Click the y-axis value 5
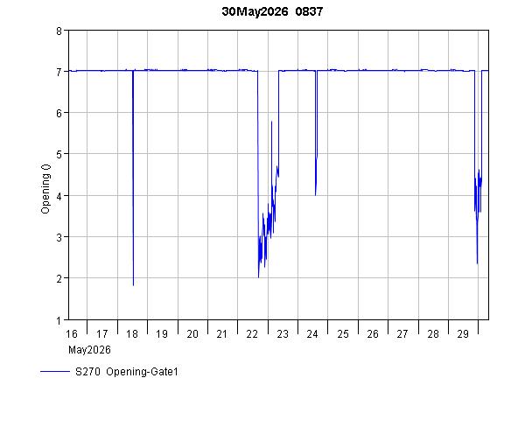Image resolution: width=511 pixels, height=427 pixels. pos(59,154)
